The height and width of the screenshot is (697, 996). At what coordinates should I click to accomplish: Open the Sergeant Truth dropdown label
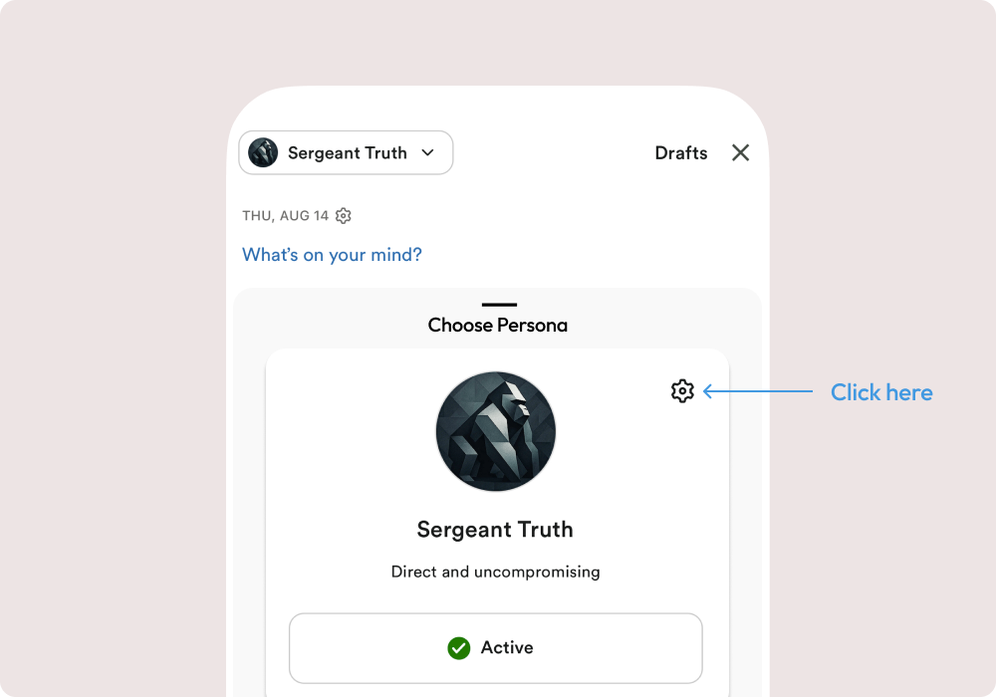tap(347, 153)
